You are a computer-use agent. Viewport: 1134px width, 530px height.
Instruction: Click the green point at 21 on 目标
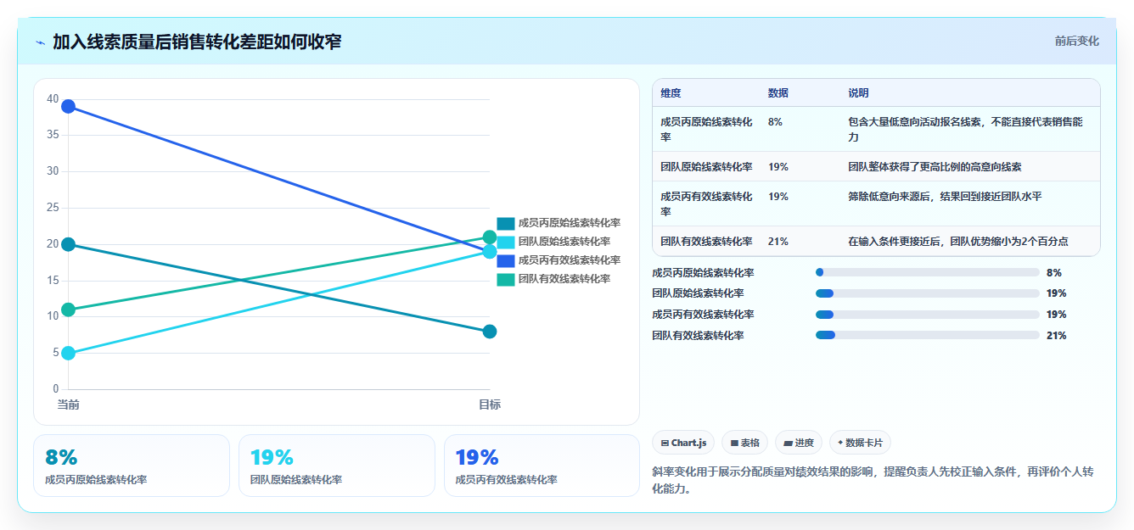tap(490, 237)
